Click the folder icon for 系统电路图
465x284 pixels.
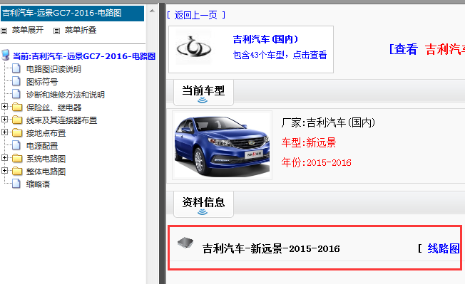17,158
